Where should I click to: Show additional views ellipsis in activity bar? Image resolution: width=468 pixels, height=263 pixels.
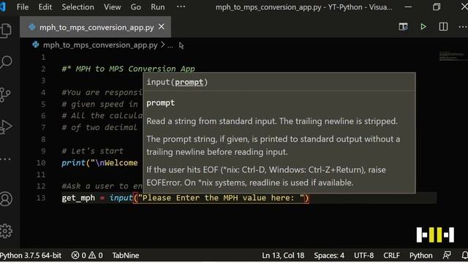(x=6, y=159)
